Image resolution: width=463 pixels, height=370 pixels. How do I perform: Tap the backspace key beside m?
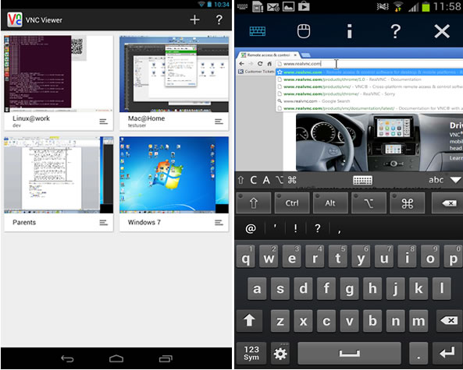[x=450, y=320]
